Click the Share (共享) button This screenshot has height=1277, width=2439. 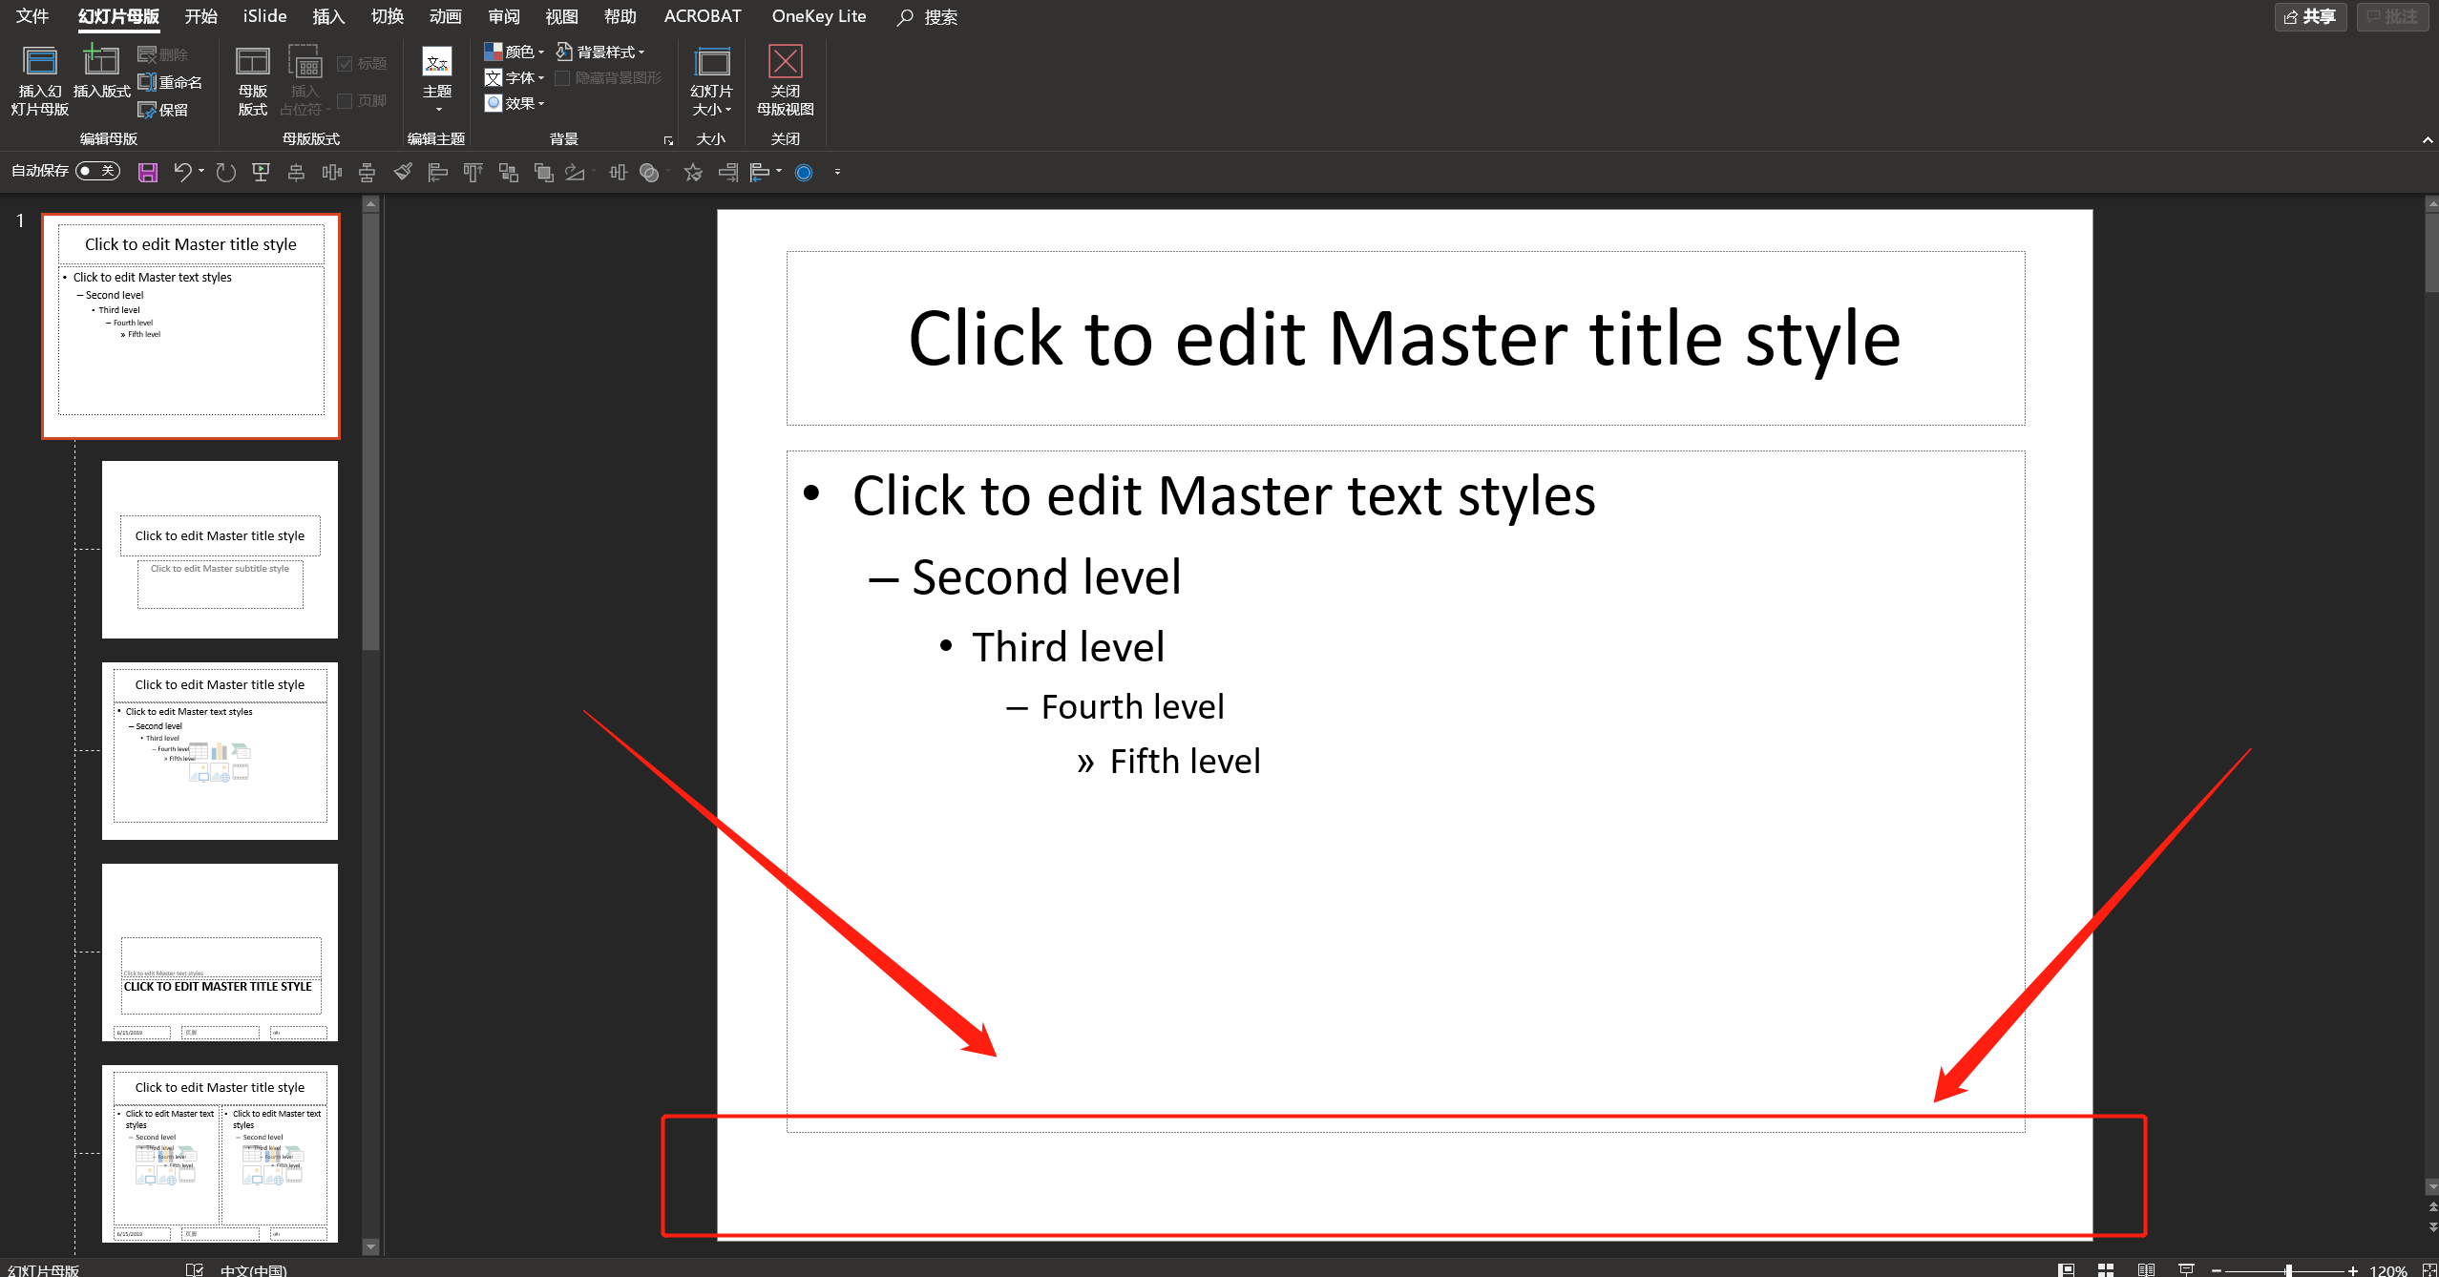tap(2310, 16)
